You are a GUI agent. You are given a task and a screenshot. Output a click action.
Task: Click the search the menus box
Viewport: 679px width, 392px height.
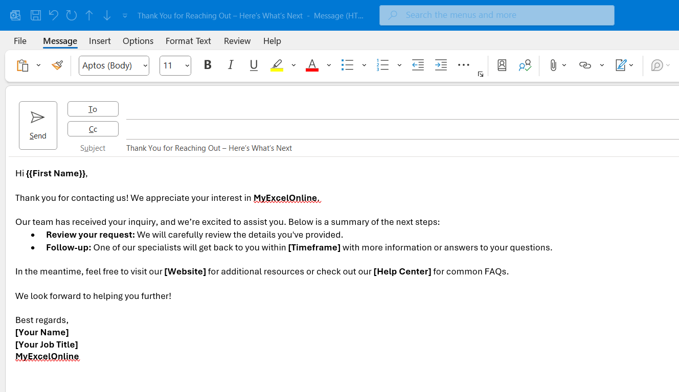[x=497, y=15]
